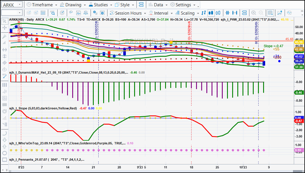
Task: Click the sjh_I_Pennants study label
Action: pyautogui.click(x=47, y=160)
